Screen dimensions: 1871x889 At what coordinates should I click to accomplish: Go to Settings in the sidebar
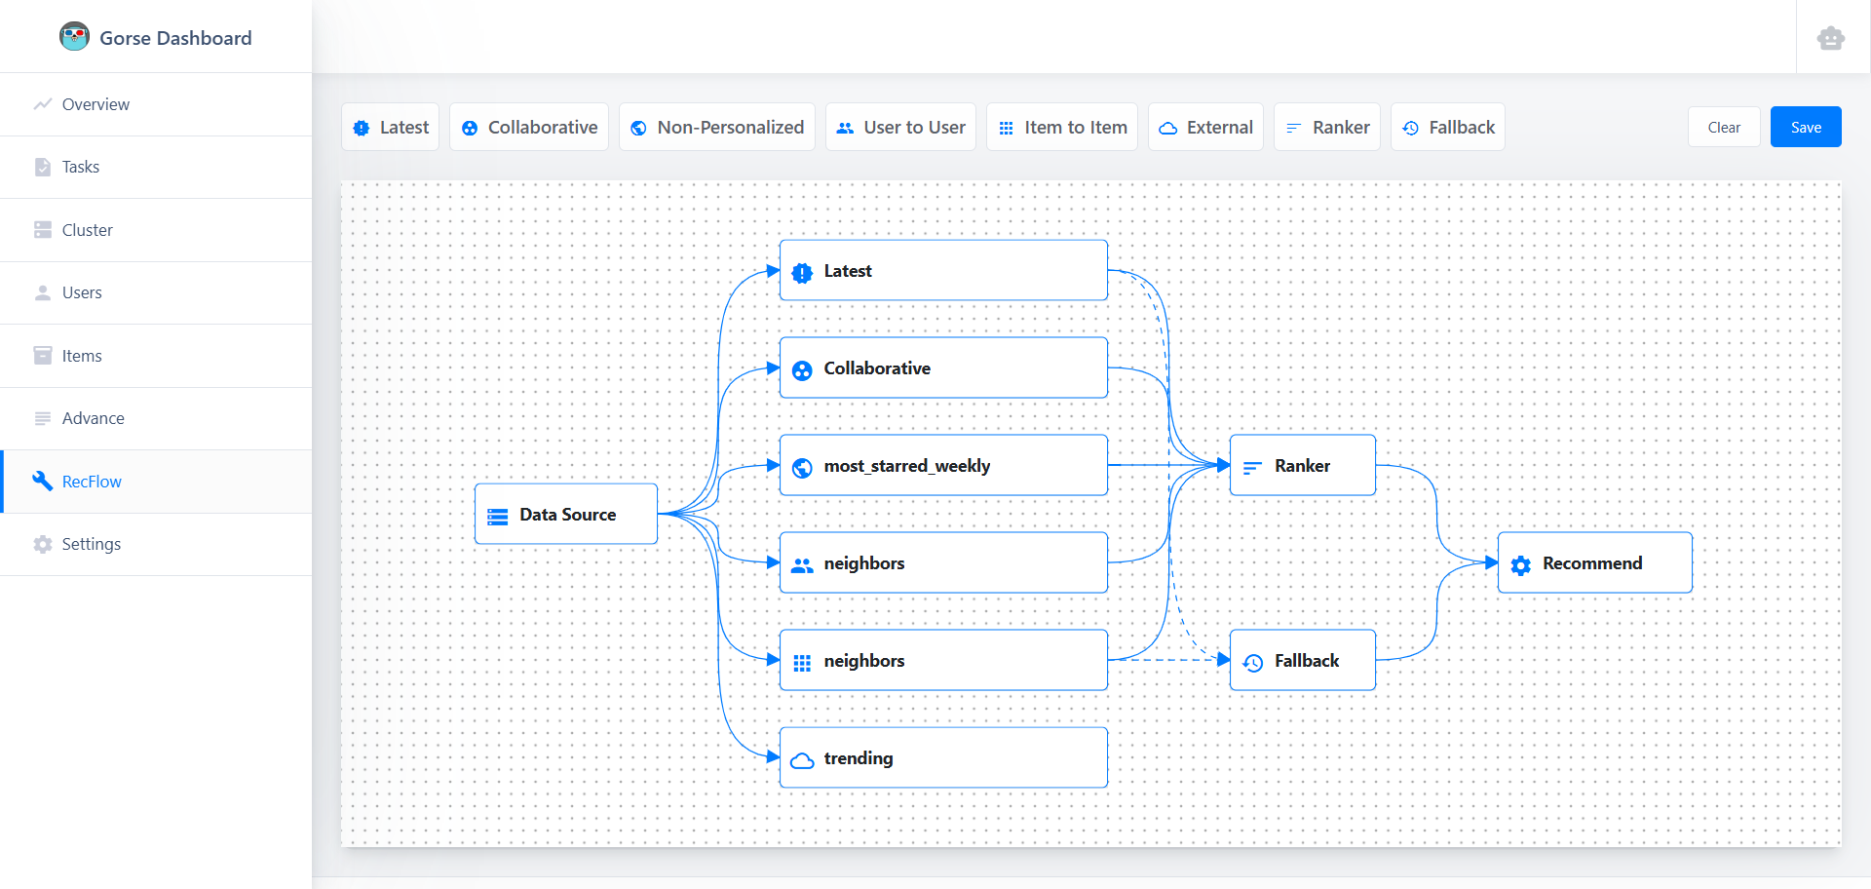(92, 544)
